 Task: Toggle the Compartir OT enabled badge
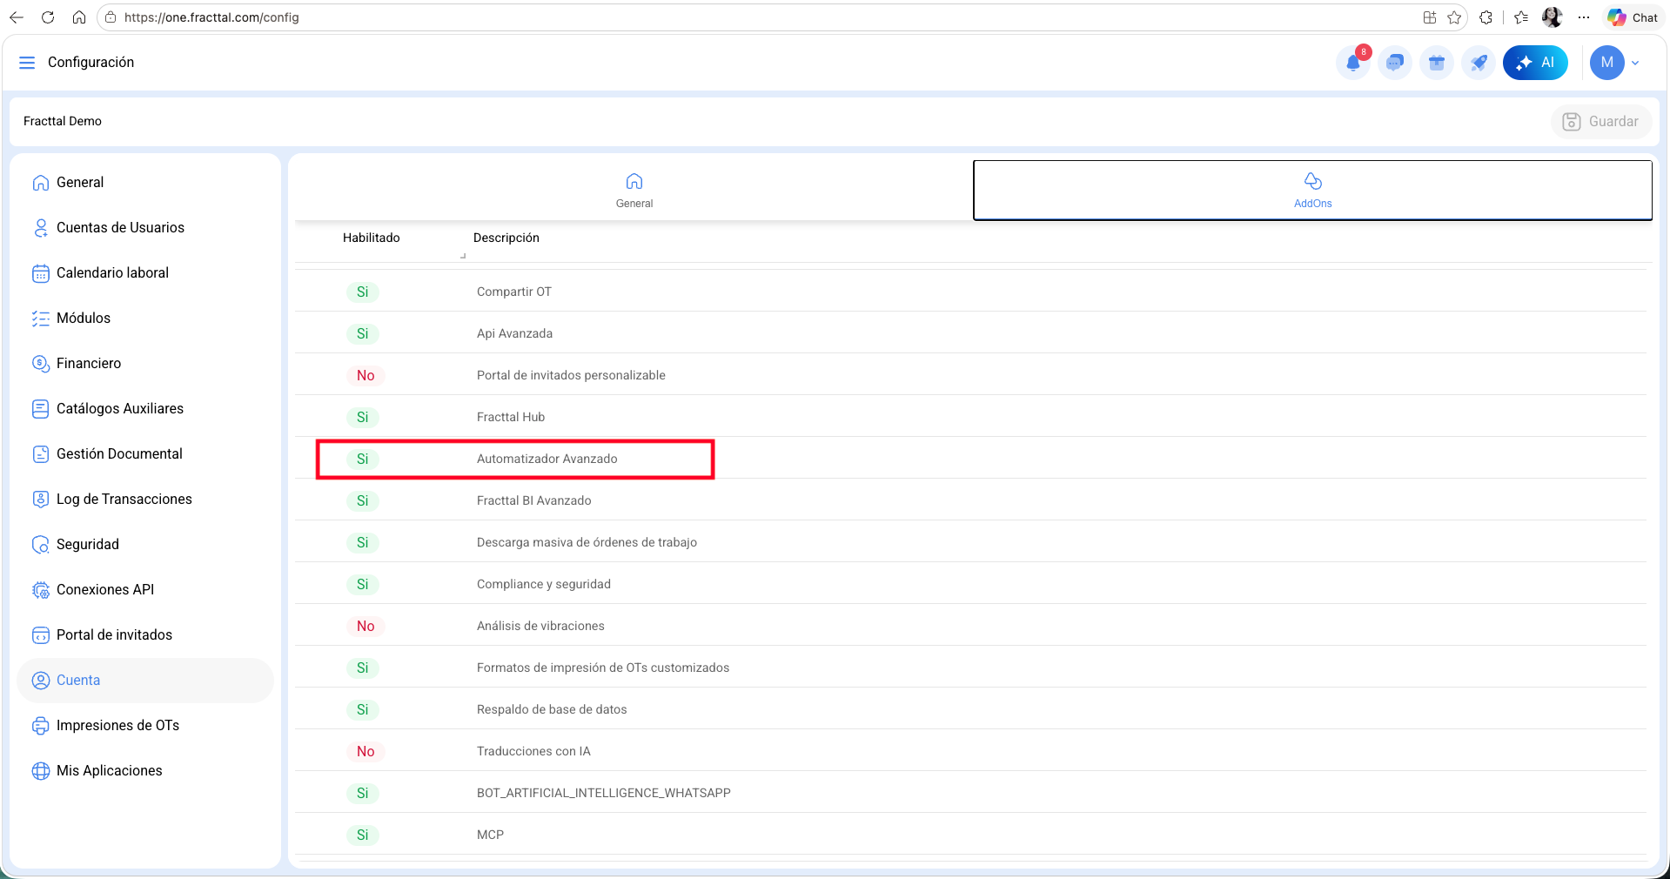[363, 292]
